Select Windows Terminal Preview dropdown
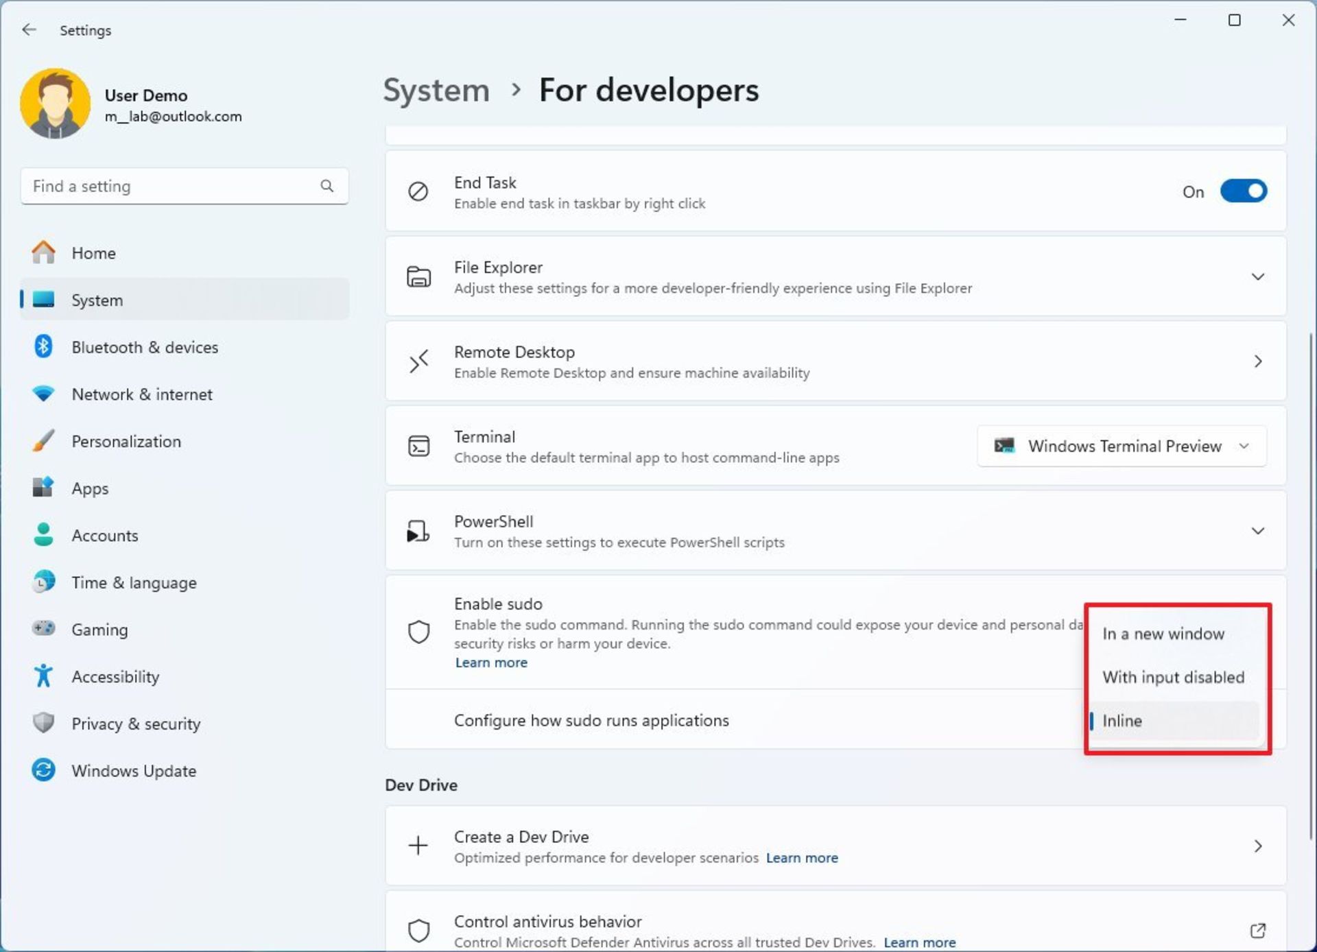 point(1123,446)
